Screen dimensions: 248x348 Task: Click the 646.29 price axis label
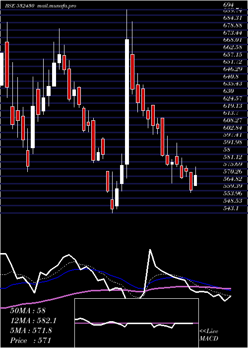pyautogui.click(x=233, y=69)
